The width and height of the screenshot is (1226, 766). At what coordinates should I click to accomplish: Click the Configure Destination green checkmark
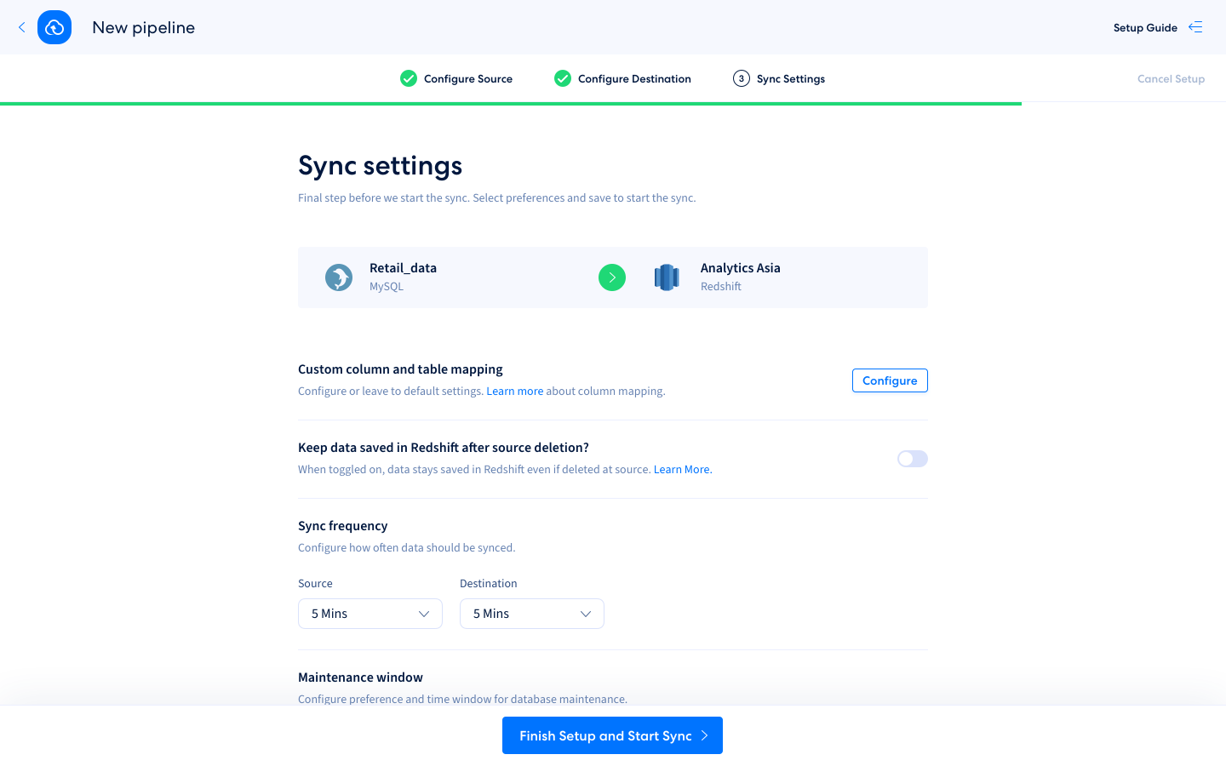coord(563,78)
